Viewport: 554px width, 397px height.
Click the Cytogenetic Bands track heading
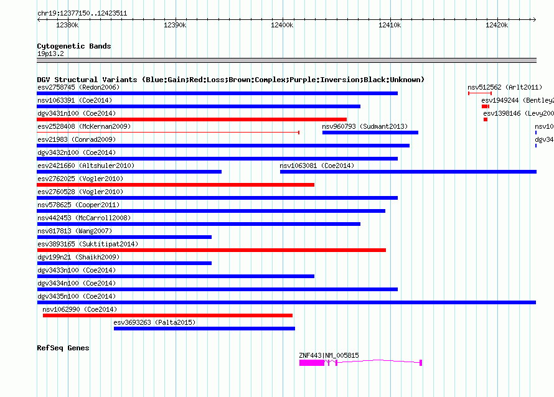[x=74, y=46]
